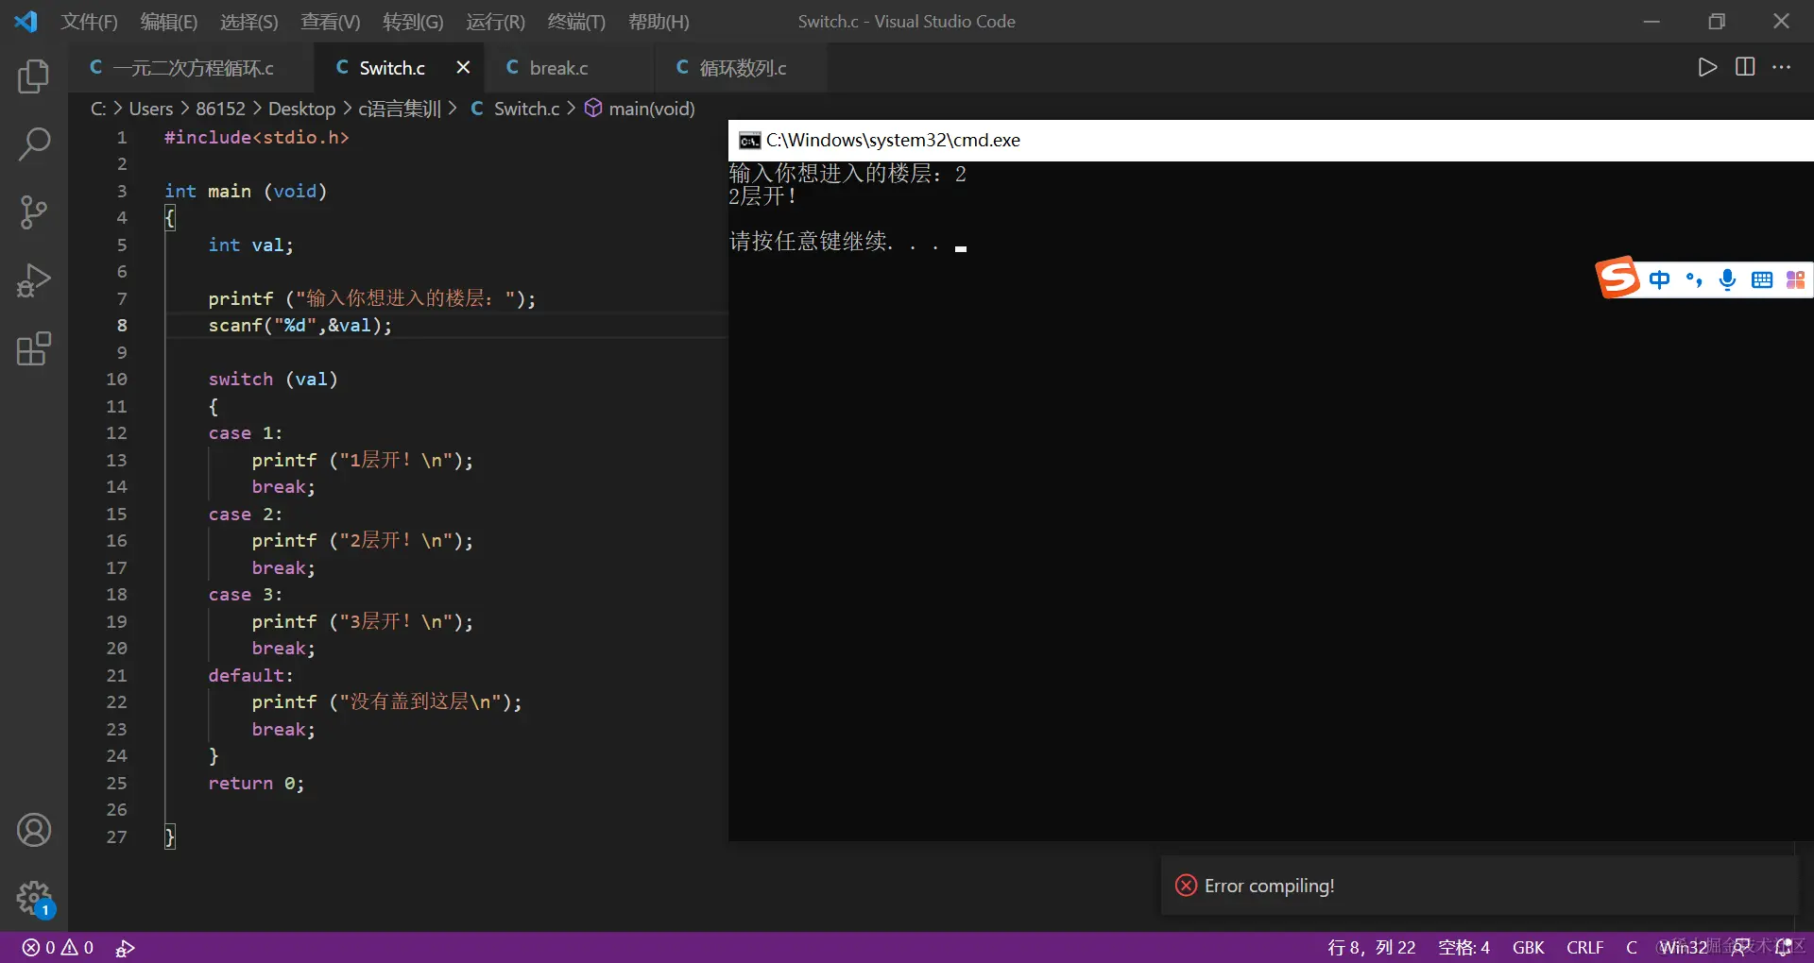This screenshot has width=1814, height=963.
Task: Open the 文件(F) menu
Action: (89, 22)
